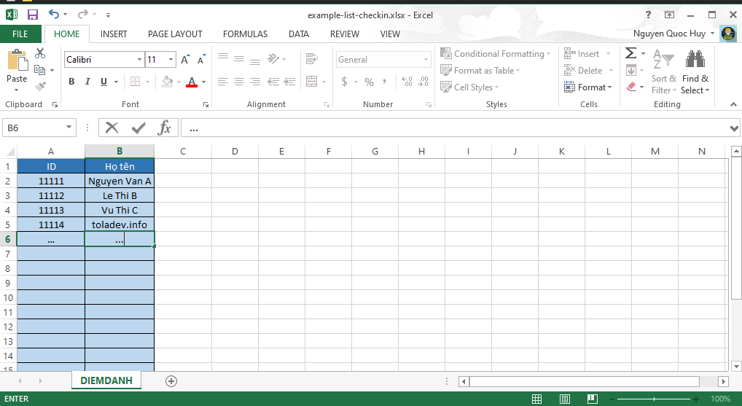
Task: Expand Conditional Formatting menu
Action: pyautogui.click(x=496, y=54)
